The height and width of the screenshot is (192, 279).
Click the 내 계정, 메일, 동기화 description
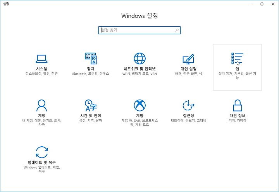click(x=41, y=122)
